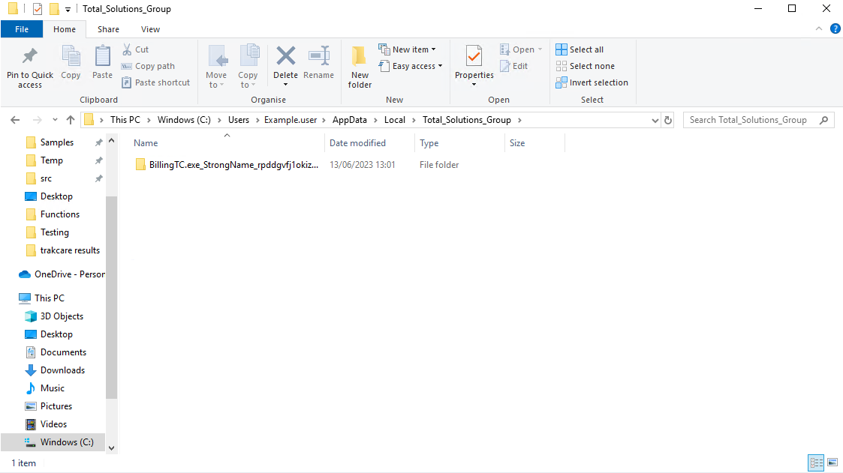Switch to large icons view

[832, 463]
